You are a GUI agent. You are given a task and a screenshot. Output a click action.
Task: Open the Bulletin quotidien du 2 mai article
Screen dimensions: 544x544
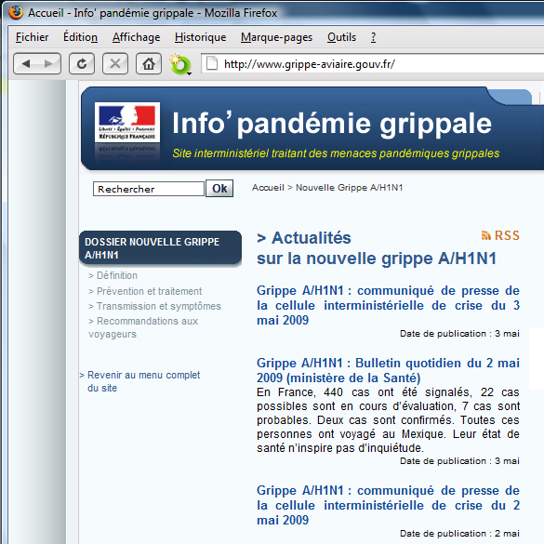[388, 370]
